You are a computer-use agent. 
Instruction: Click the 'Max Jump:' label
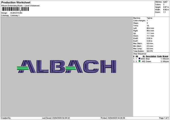click(x=138, y=49)
